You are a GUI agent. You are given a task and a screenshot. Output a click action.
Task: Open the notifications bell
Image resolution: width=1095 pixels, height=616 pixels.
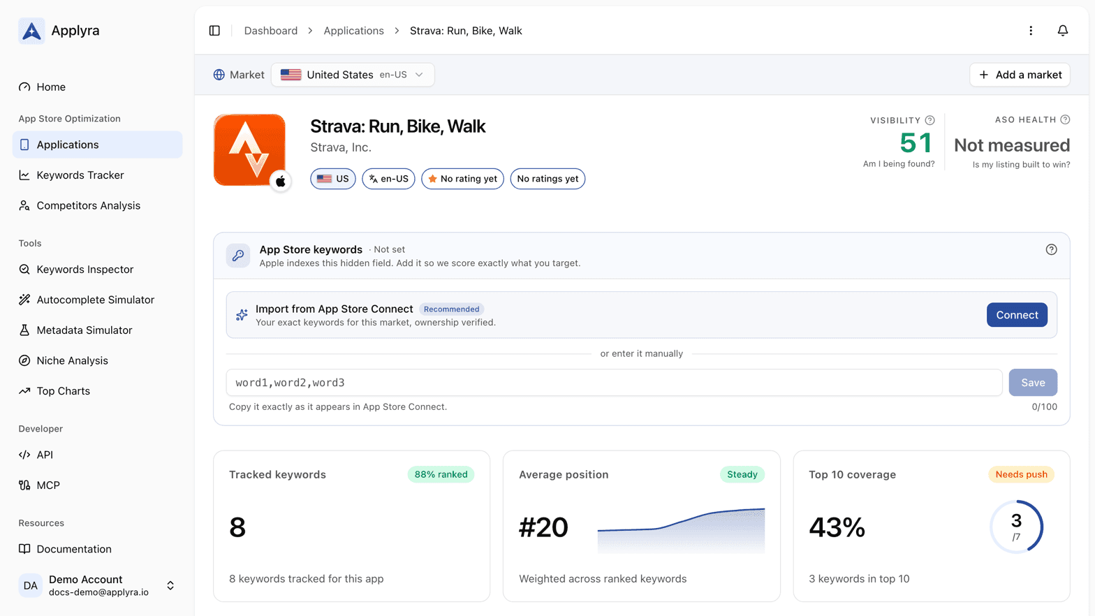pos(1063,31)
